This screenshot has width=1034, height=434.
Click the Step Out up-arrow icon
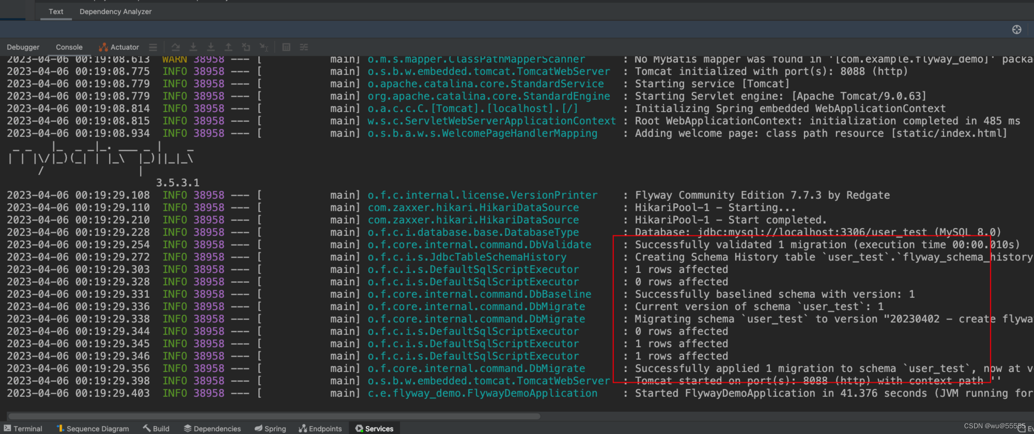(228, 47)
